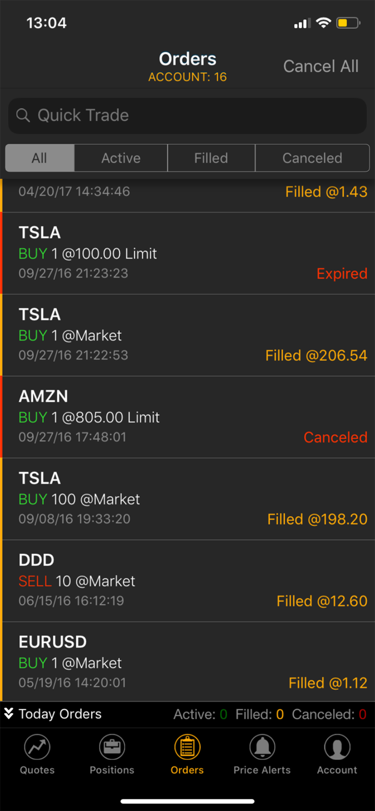
Task: Select the All filter segment
Action: pos(40,158)
